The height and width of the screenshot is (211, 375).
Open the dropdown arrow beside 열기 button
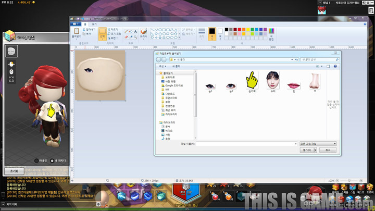click(x=315, y=150)
